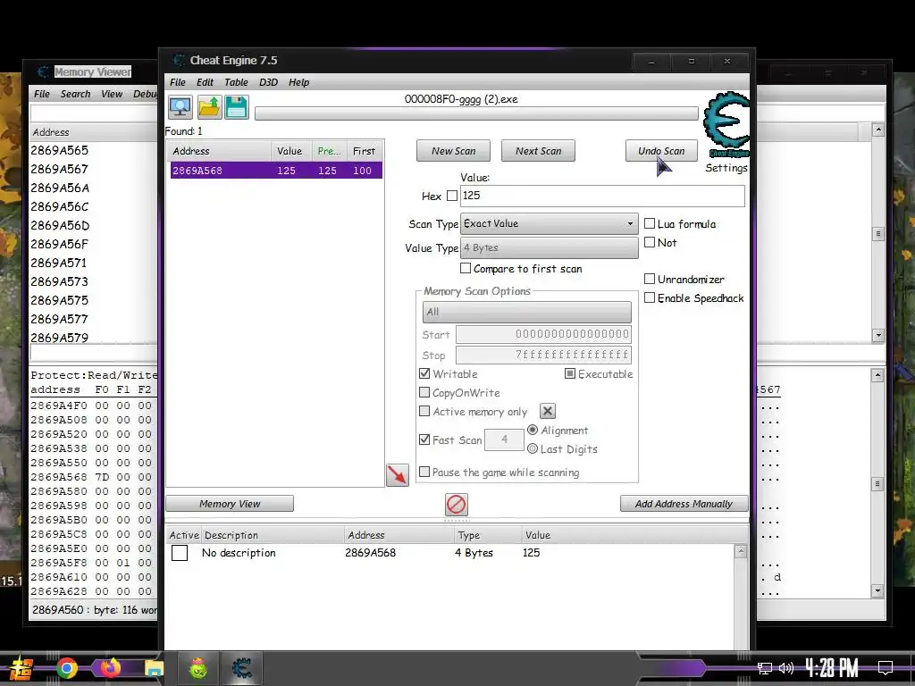Check Pause the game while scanning
The width and height of the screenshot is (915, 686).
pyautogui.click(x=424, y=472)
